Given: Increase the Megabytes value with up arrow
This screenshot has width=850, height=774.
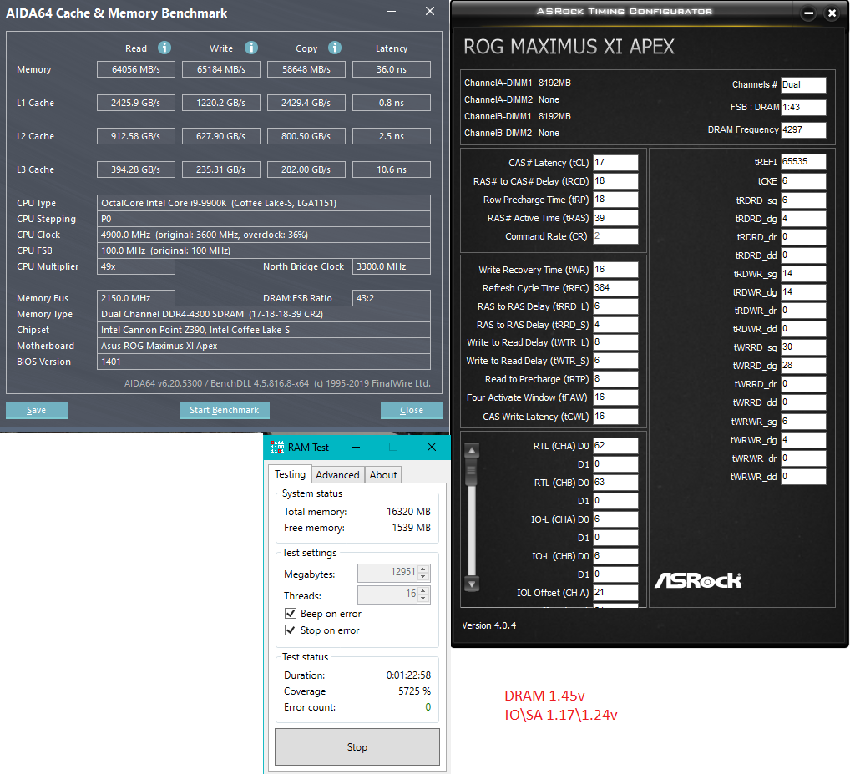Looking at the screenshot, I should pos(423,569).
